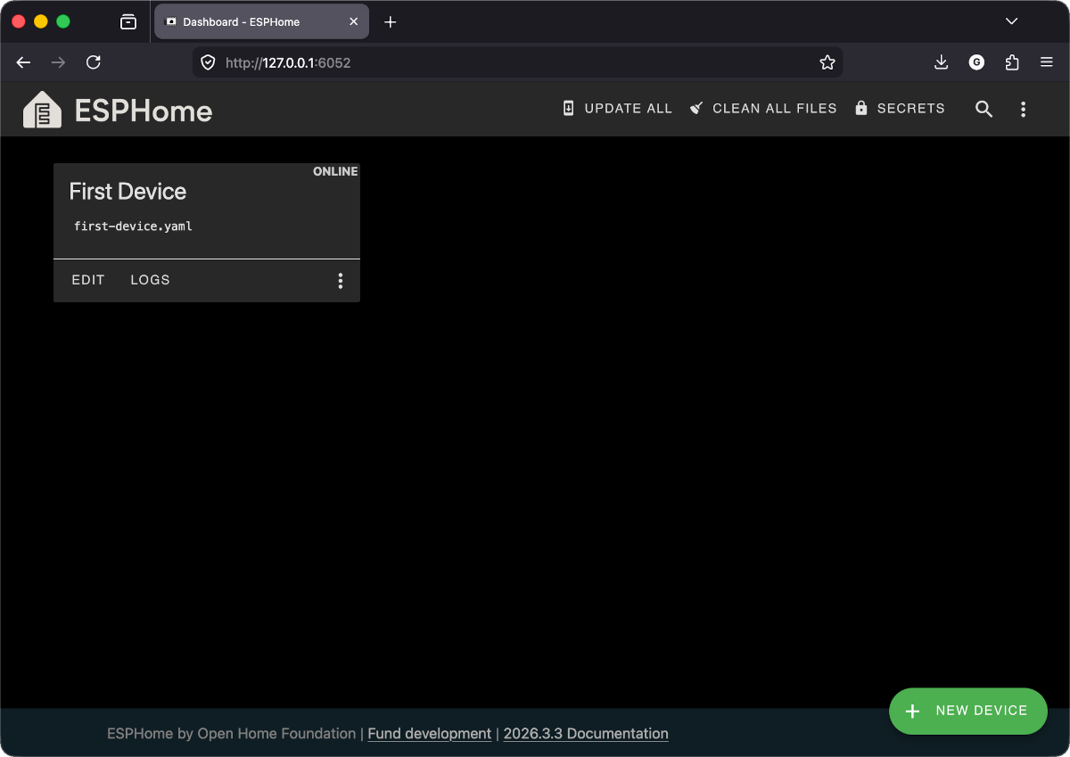Image resolution: width=1070 pixels, height=757 pixels.
Task: Click Update All in header
Action: (x=617, y=108)
